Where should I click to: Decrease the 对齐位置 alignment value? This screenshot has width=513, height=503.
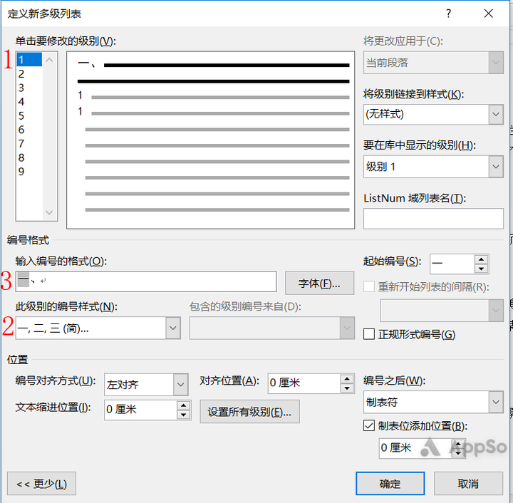(347, 388)
